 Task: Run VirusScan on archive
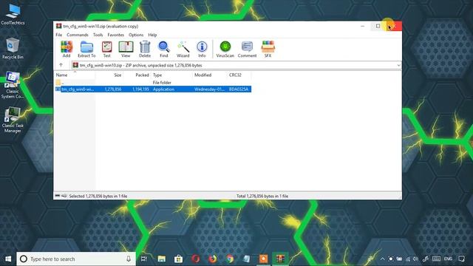tap(225, 50)
